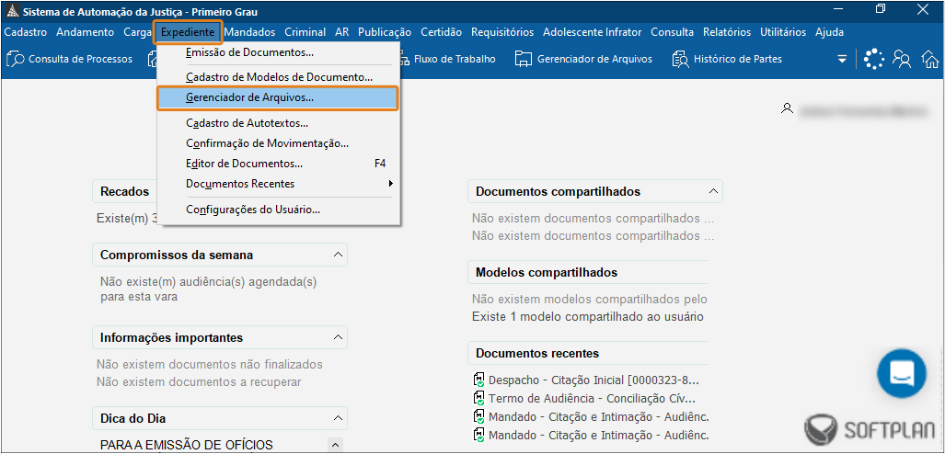Select Cadastro de Modelos de Documento entry

point(278,77)
